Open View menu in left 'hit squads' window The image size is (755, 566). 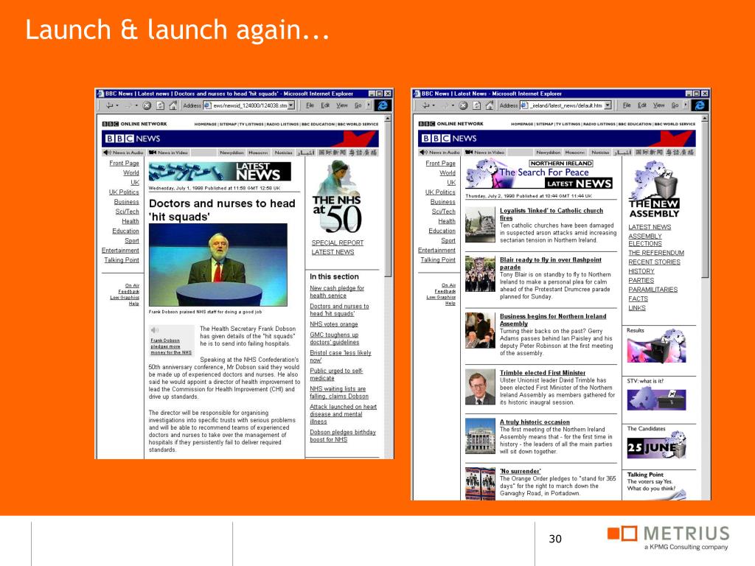pyautogui.click(x=342, y=105)
